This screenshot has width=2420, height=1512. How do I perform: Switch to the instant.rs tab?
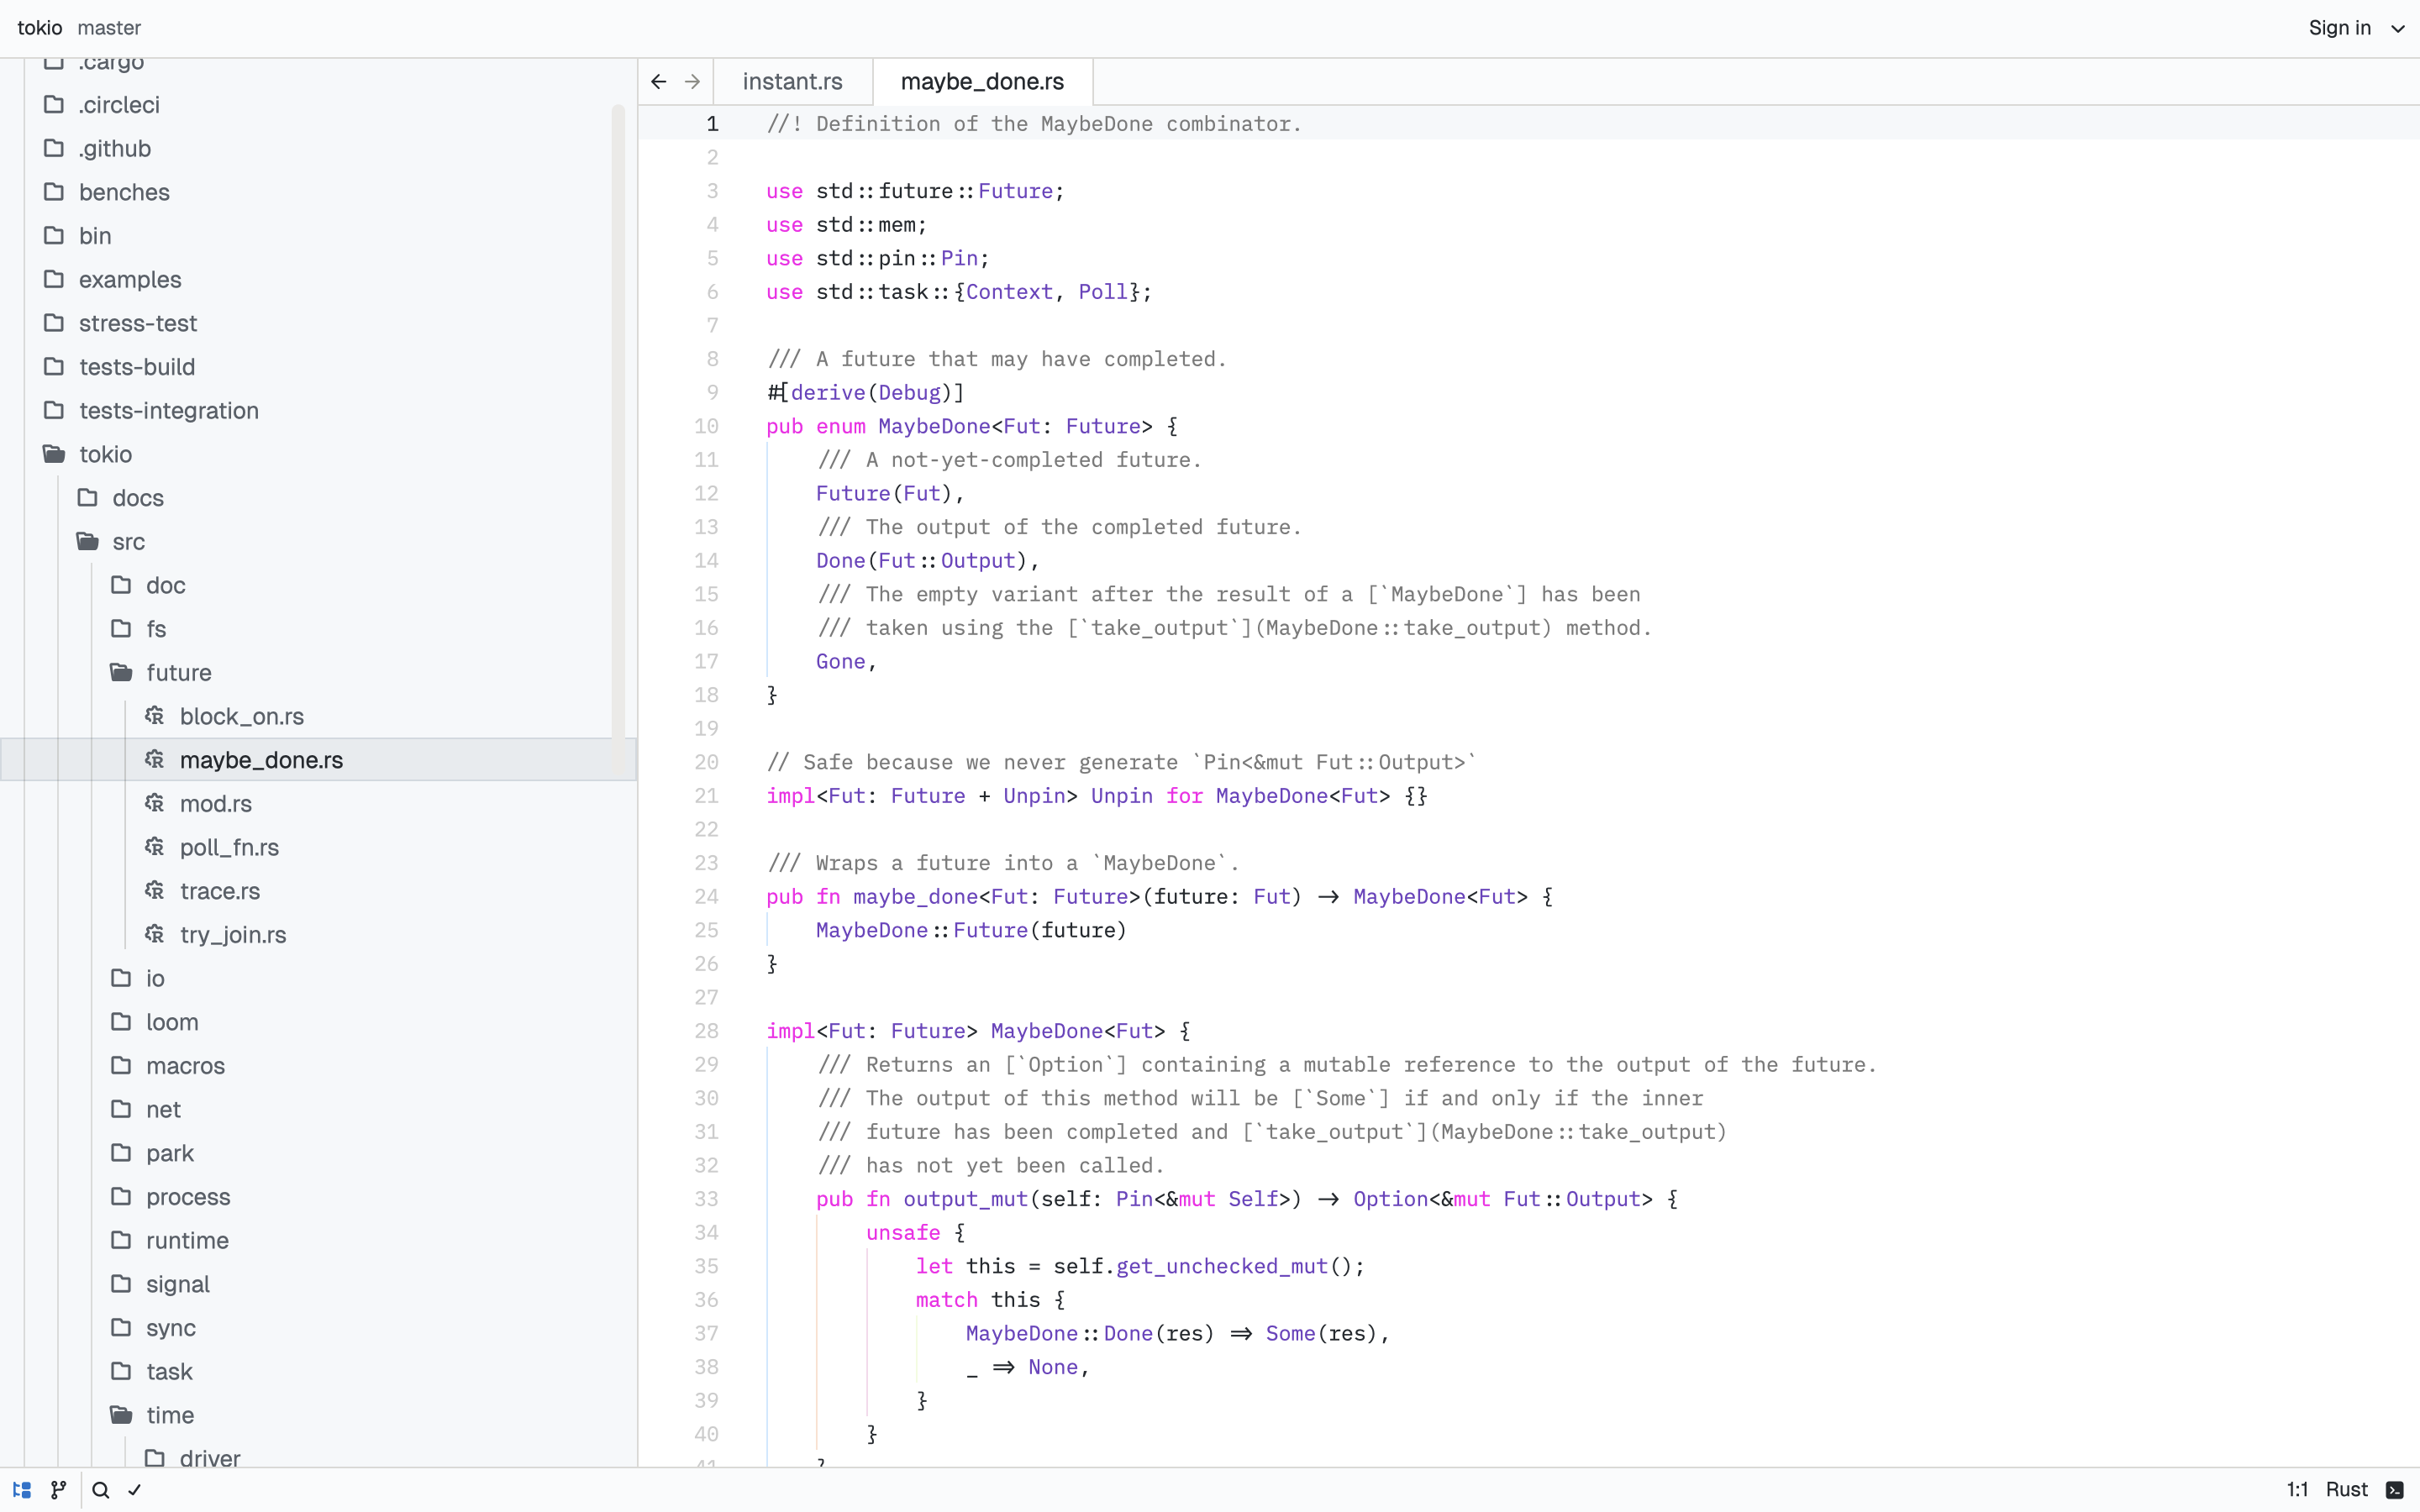pos(792,82)
